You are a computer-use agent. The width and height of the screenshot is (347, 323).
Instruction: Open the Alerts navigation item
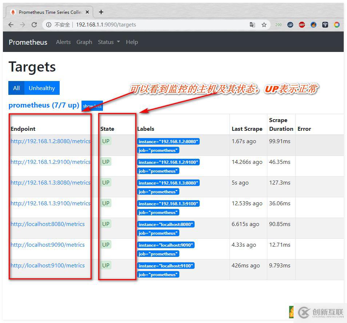63,42
